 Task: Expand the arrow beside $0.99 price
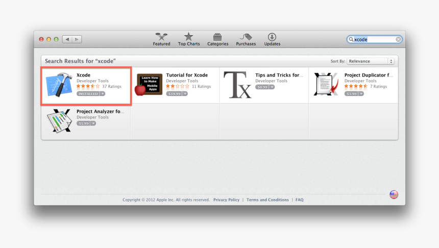(x=272, y=87)
